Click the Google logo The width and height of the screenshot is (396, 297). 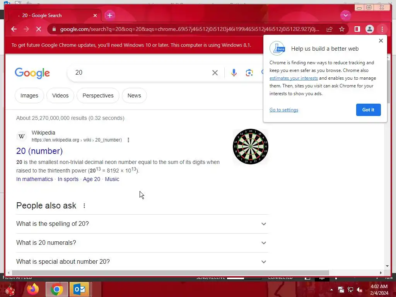pyautogui.click(x=32, y=73)
